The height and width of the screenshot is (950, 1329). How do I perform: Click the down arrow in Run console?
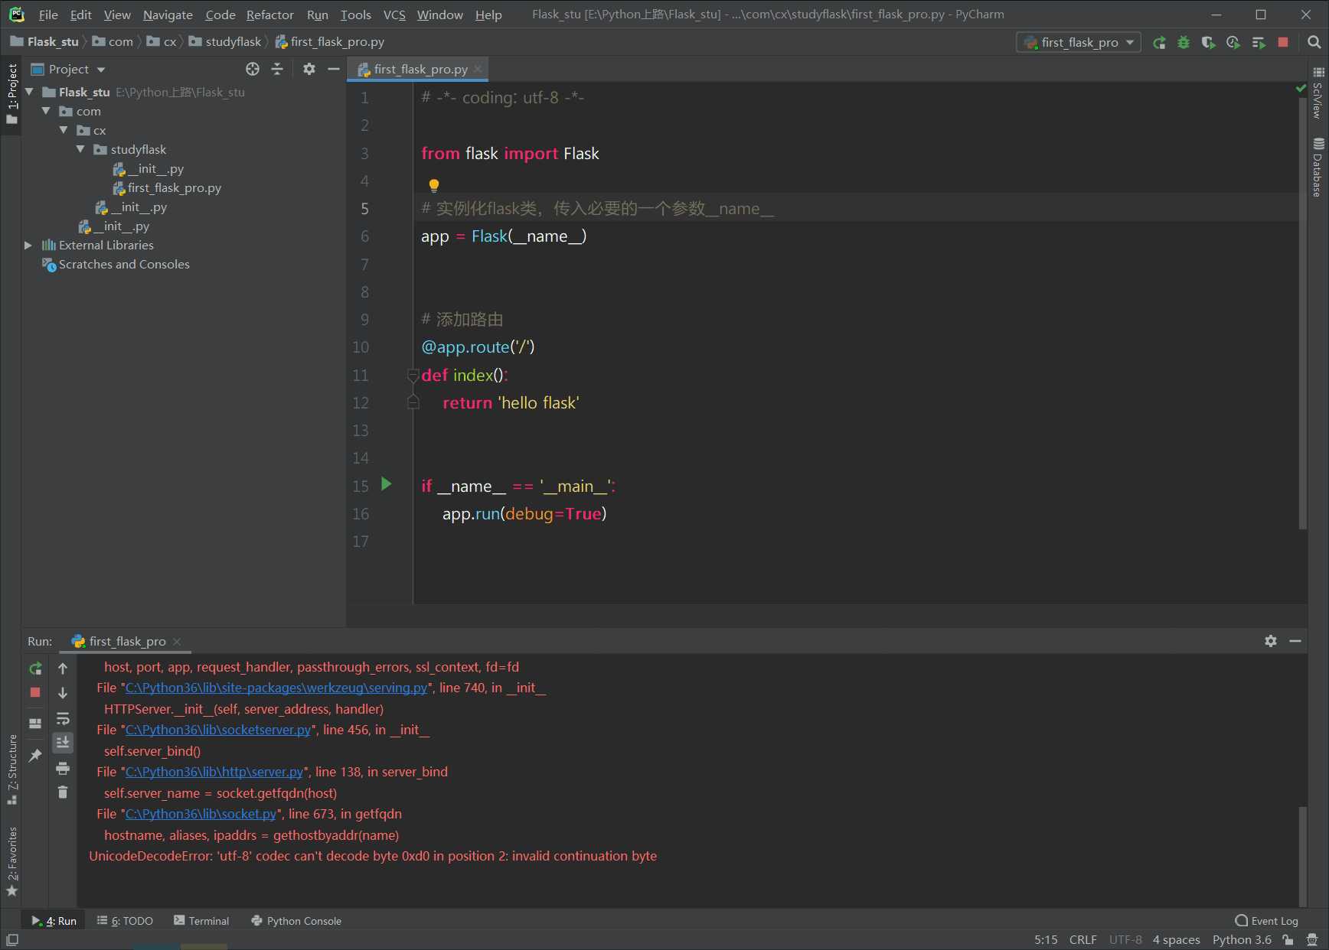(63, 693)
